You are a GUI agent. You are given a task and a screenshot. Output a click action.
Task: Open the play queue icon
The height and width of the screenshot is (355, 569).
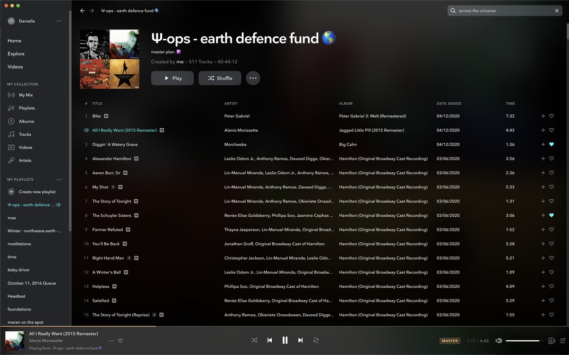coord(562,341)
